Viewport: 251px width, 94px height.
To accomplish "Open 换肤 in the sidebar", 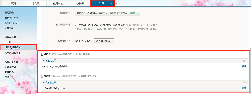I will (x=7, y=77).
